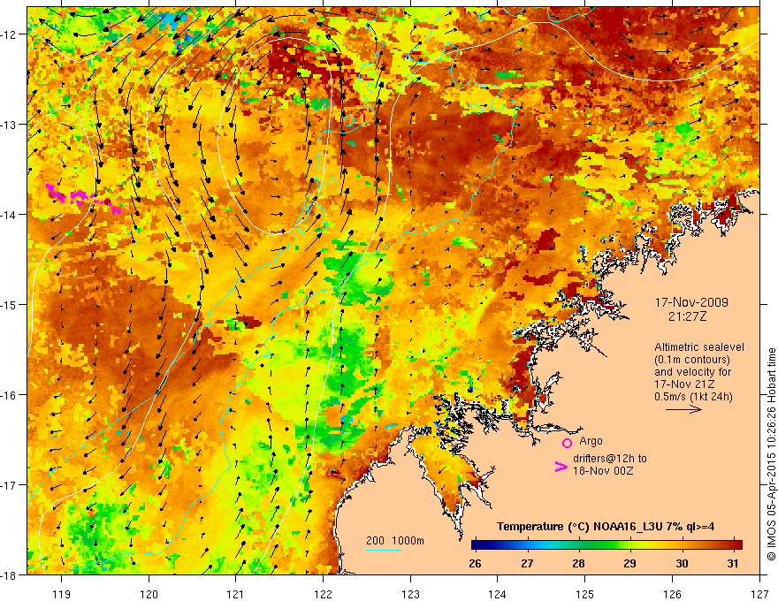The width and height of the screenshot is (778, 601).
Task: Click the blue end of temperature color bar
Action: [x=481, y=545]
